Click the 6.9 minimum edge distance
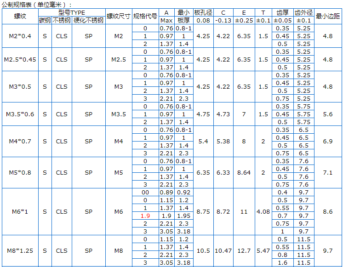Image resolution: width=343 pixels, height=267 pixels. (x=328, y=142)
